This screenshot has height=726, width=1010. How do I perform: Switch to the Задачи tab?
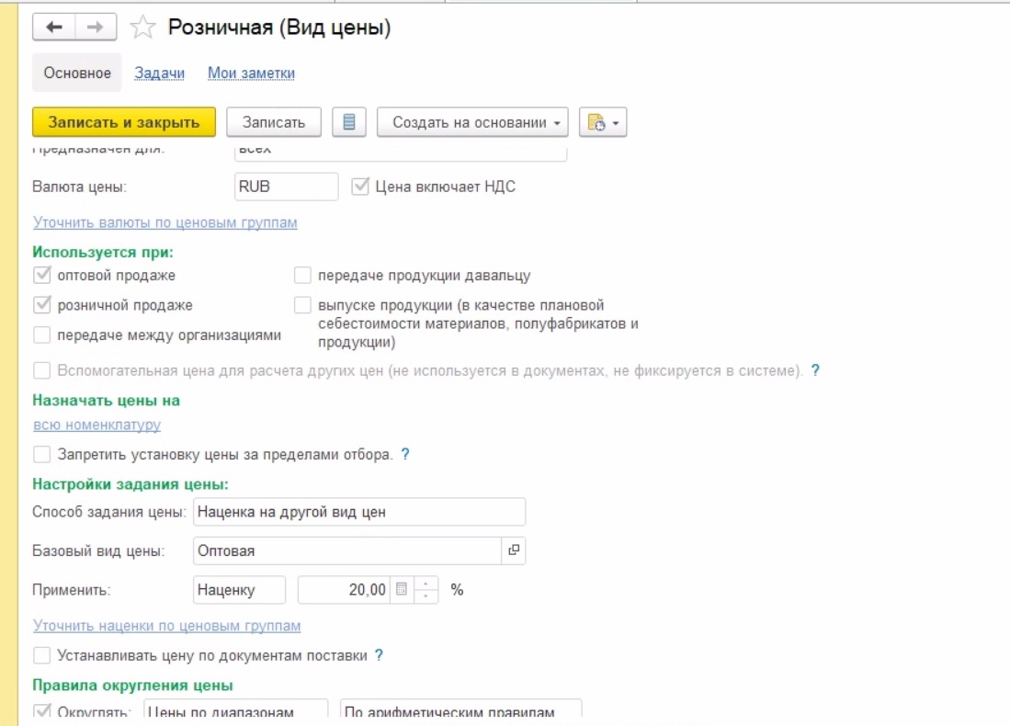pyautogui.click(x=159, y=74)
